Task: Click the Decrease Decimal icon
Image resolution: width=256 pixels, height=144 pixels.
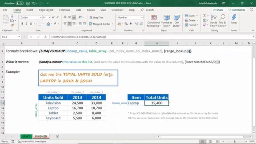Action: pos(141,24)
